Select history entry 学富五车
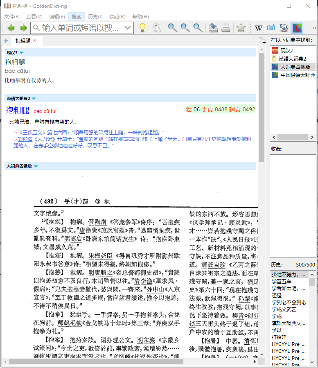 282,281
